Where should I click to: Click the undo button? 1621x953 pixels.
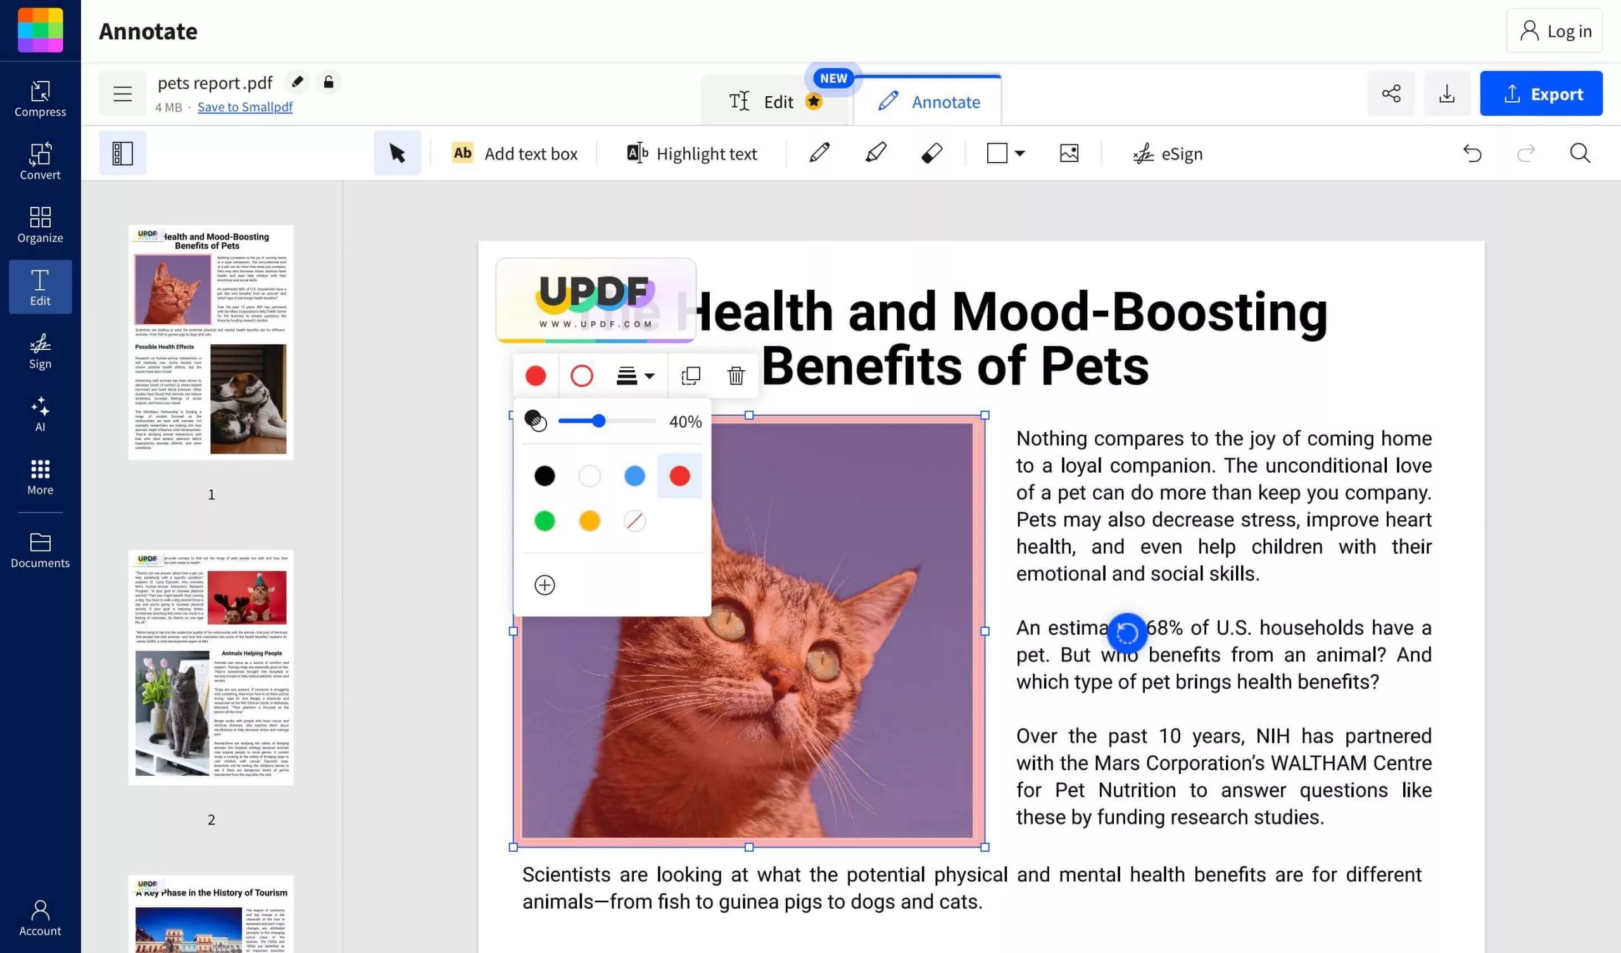pyautogui.click(x=1472, y=153)
